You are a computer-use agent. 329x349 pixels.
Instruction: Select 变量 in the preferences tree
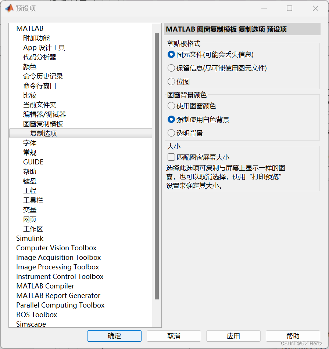point(30,210)
